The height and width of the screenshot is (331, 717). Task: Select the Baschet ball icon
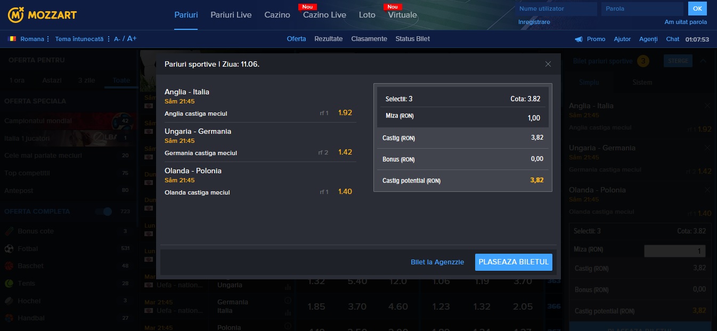point(9,266)
